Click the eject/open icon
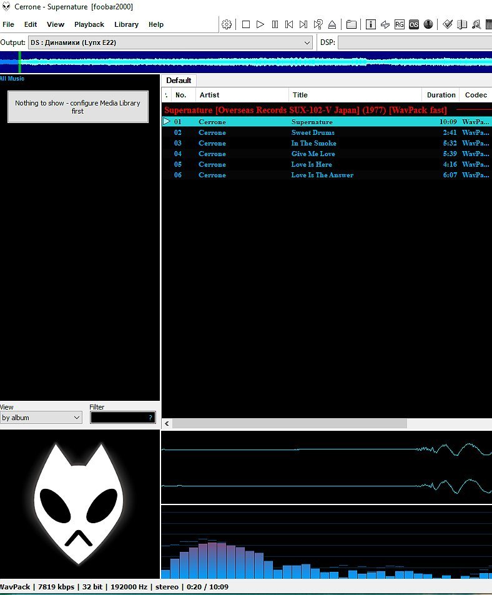This screenshot has height=595, width=492. tap(332, 24)
